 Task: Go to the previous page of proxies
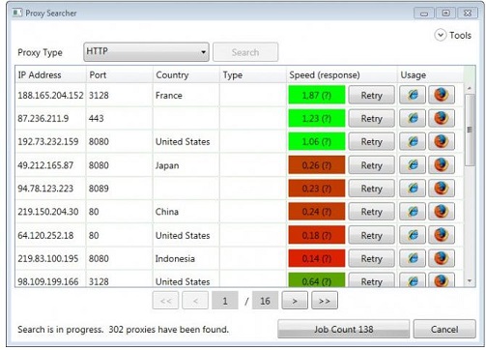[x=195, y=301]
